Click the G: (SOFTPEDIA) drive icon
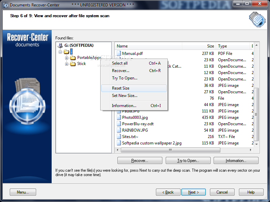This screenshot has width=270, height=202. (x=60, y=45)
